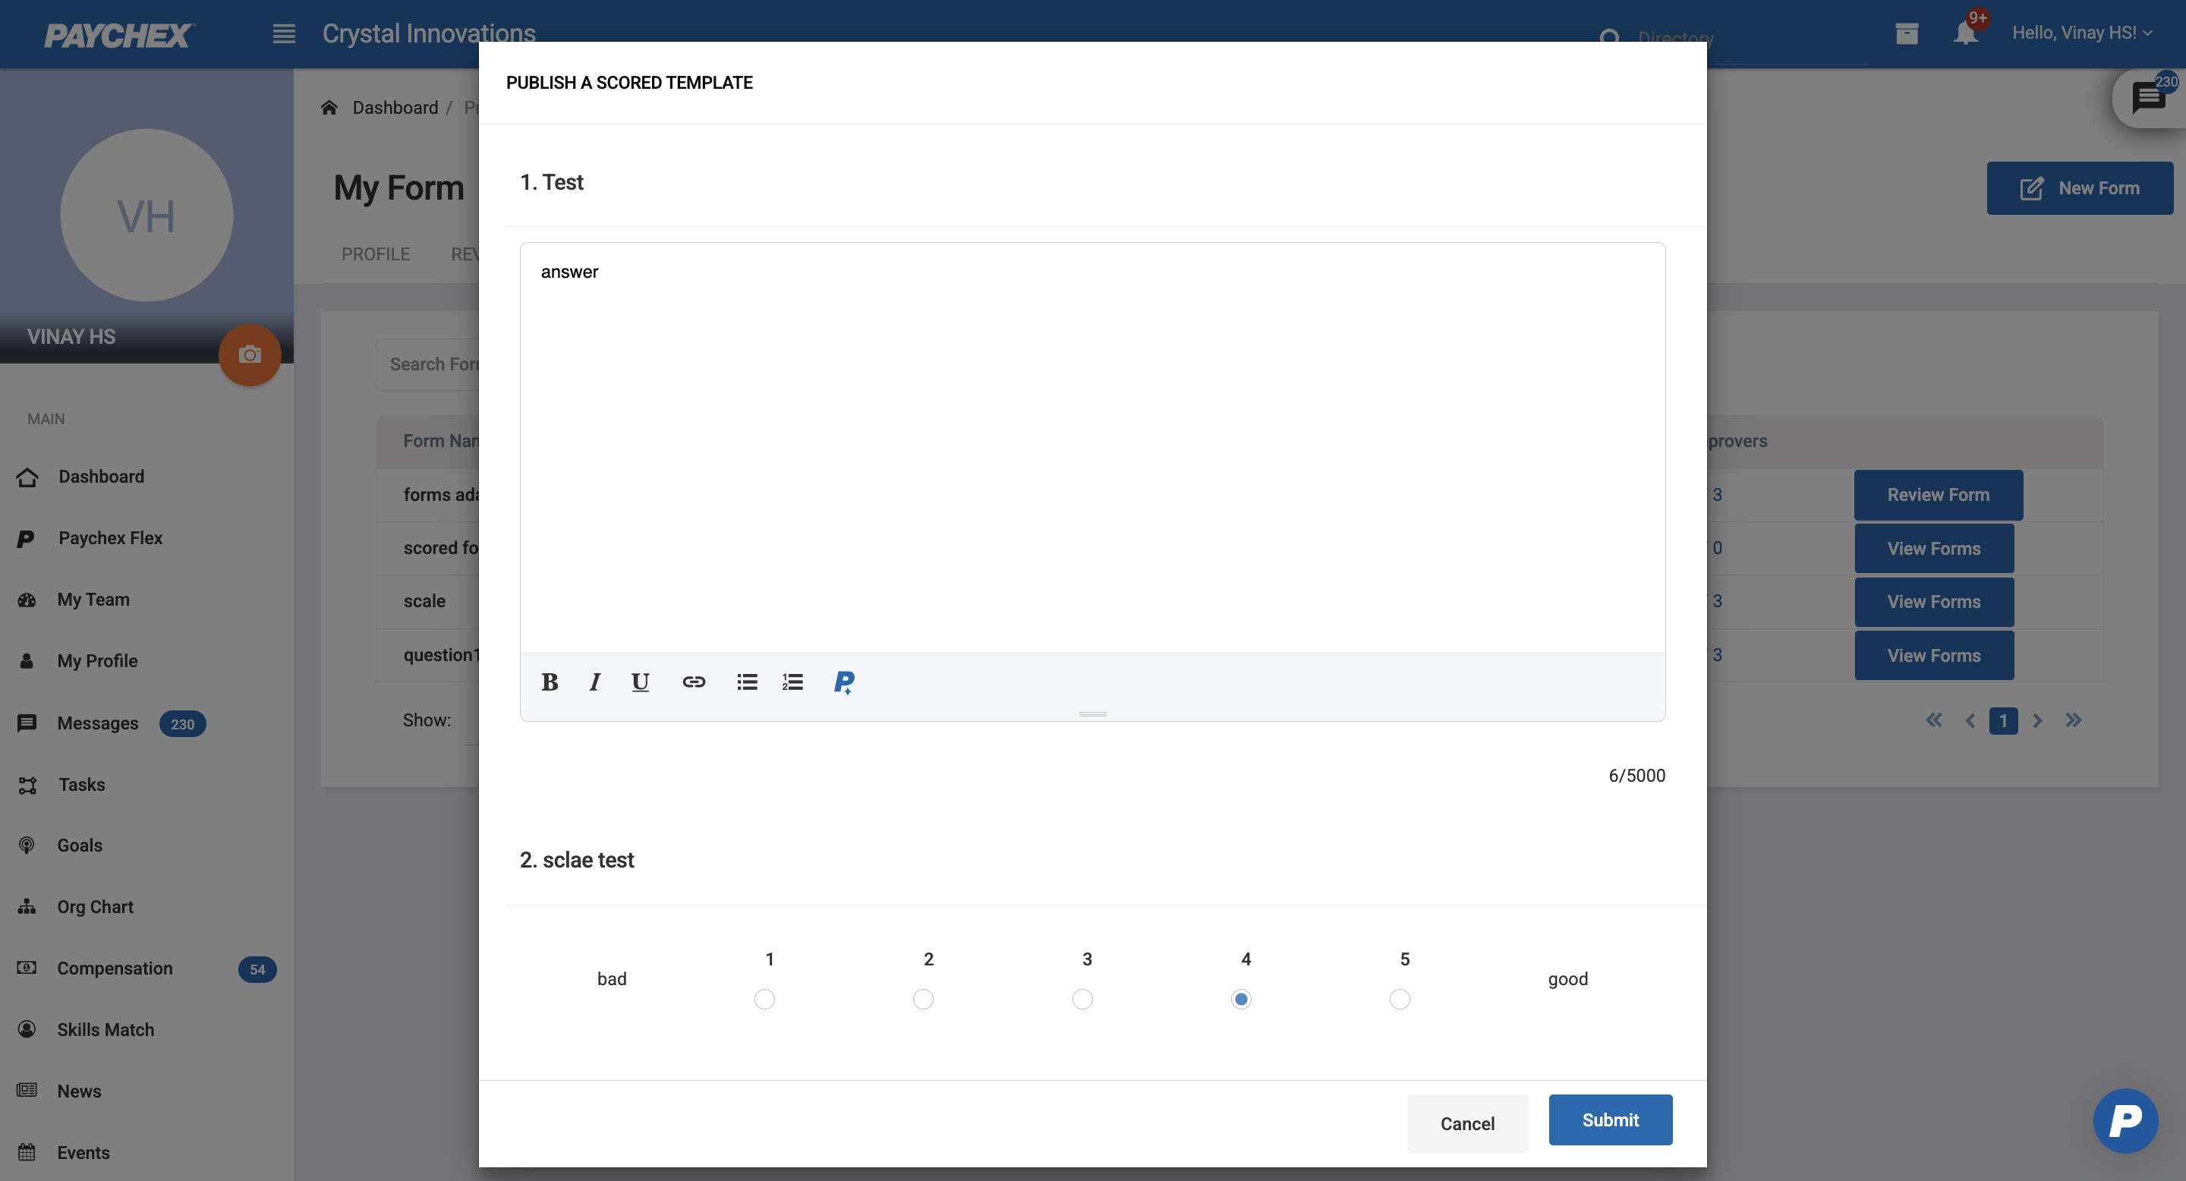Insert a link using the editor toolbar
2186x1181 pixels.
[x=693, y=682]
